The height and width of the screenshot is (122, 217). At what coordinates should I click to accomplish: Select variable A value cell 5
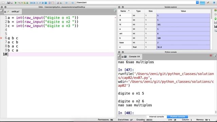click(x=183, y=16)
